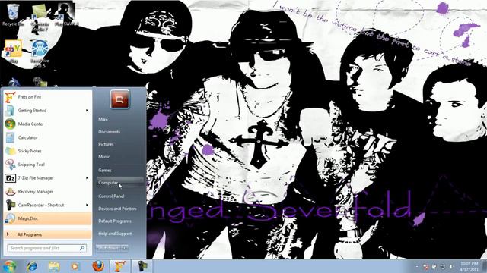Open user account picture at menu top
Image resolution: width=487 pixels, height=273 pixels.
[119, 99]
